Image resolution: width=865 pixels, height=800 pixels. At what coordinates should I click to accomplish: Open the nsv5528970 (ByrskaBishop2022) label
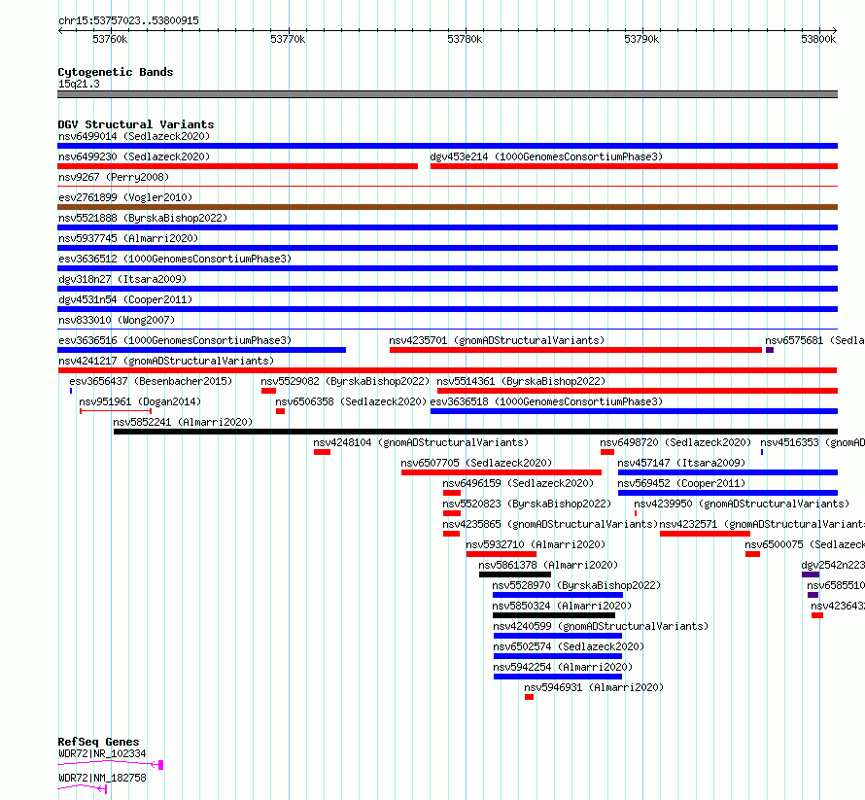[x=576, y=585]
